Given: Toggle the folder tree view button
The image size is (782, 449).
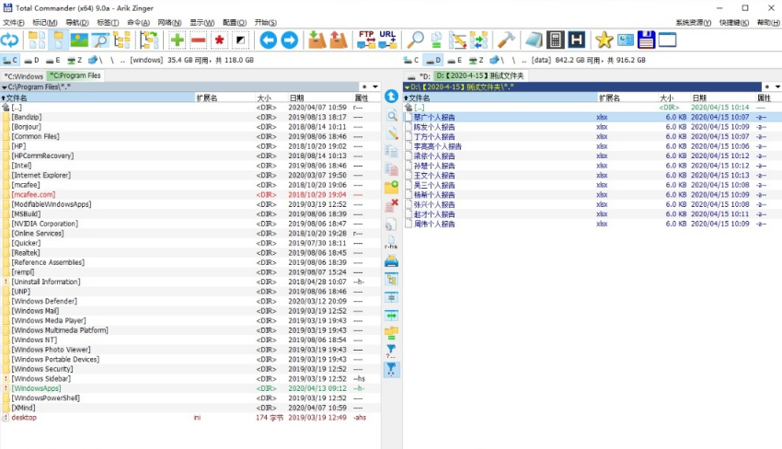Looking at the screenshot, I should point(121,40).
